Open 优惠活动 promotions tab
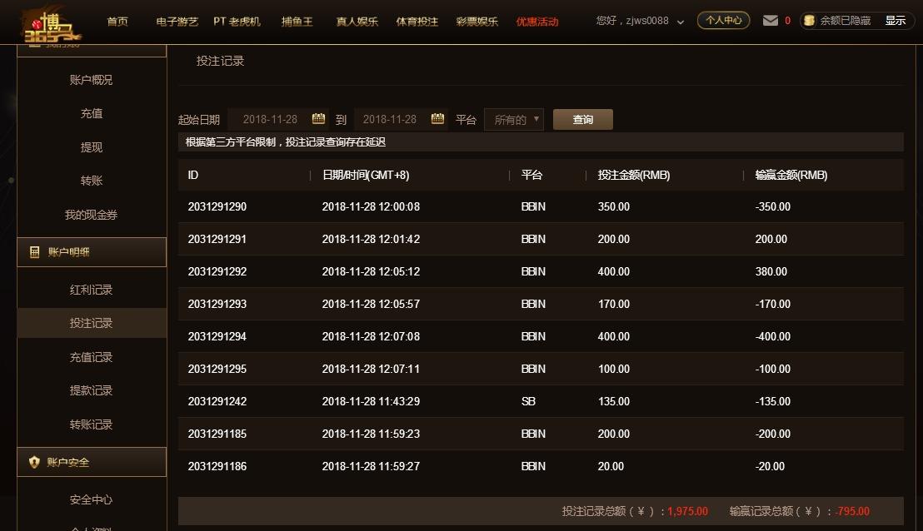Image resolution: width=923 pixels, height=531 pixels. [537, 22]
